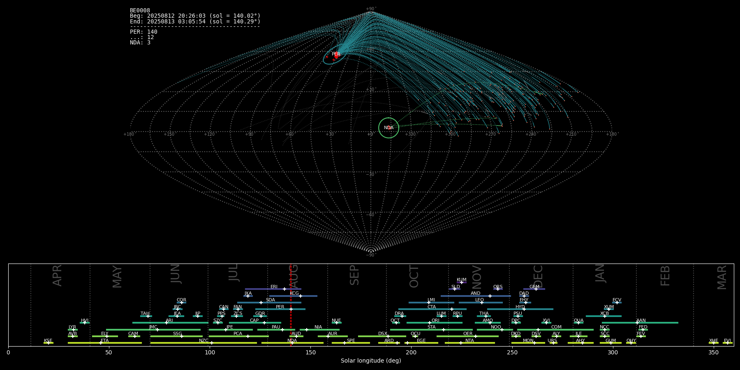Select the ETA shower label in timeline
Image resolution: width=740 pixels, height=370 pixels.
105,341
